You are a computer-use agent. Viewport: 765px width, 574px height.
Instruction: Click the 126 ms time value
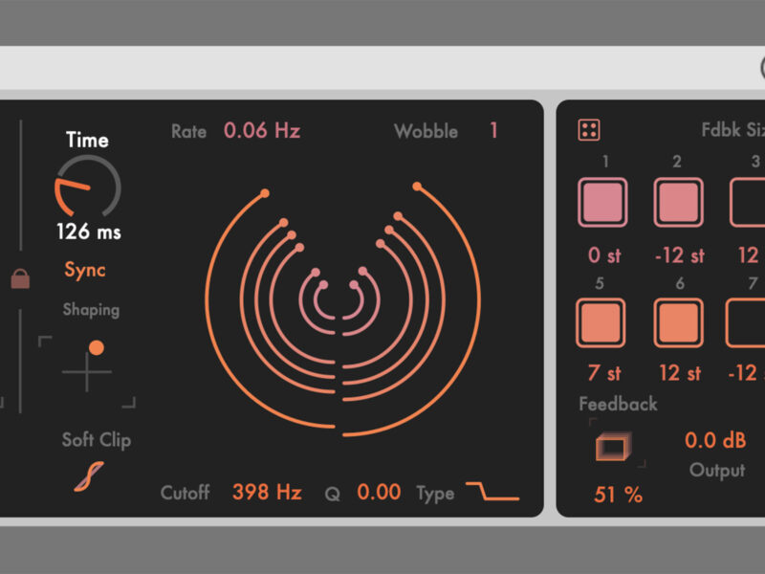click(x=89, y=232)
